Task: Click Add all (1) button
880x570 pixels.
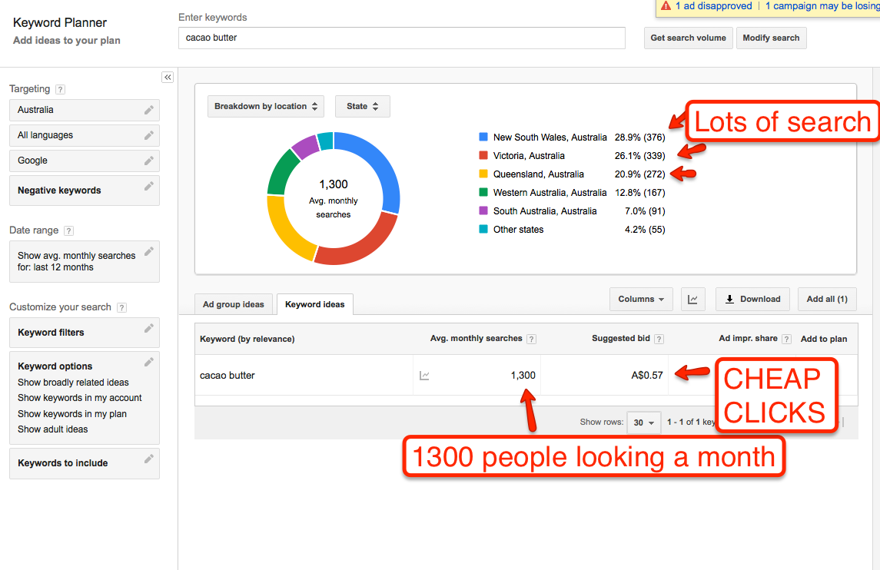Action: coord(827,299)
